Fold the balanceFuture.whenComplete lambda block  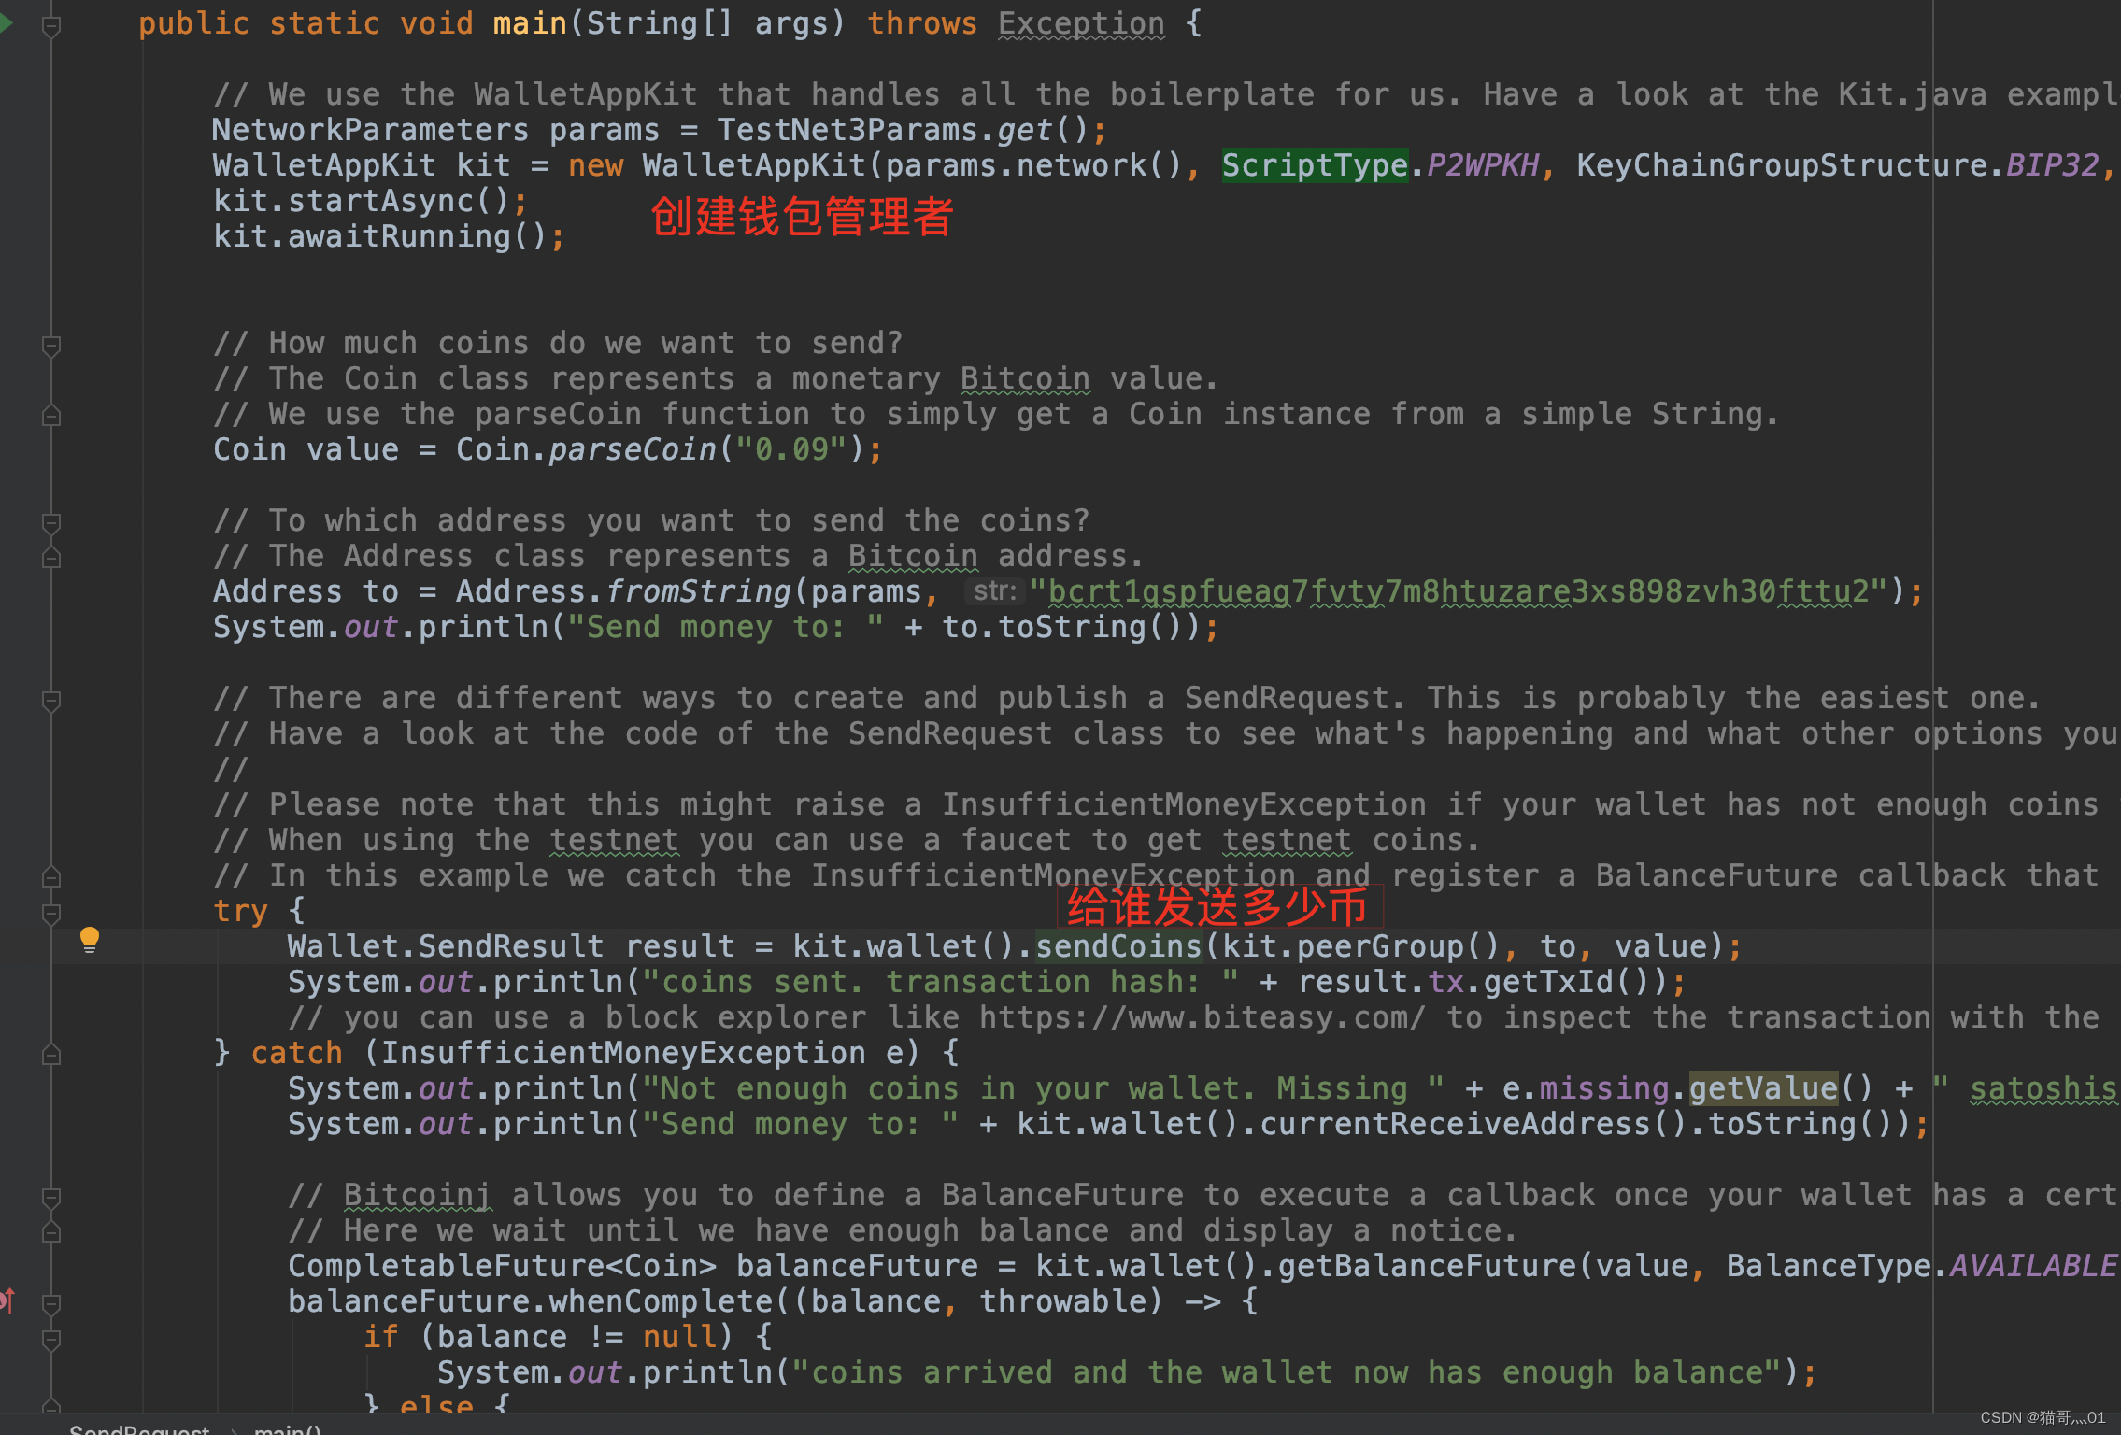(51, 1303)
